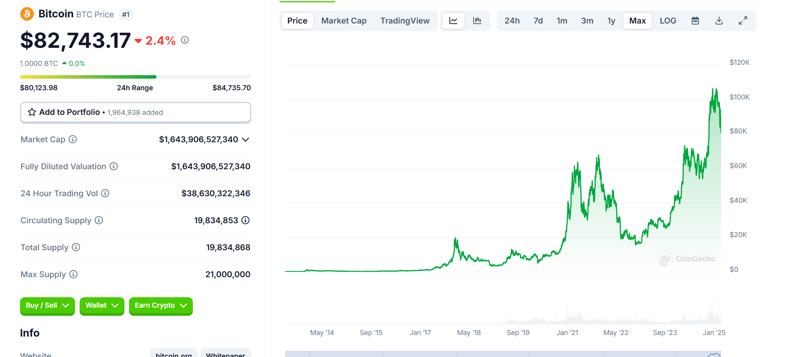Click the star icon in Add to Portfolio
Image resolution: width=788 pixels, height=357 pixels.
32,112
